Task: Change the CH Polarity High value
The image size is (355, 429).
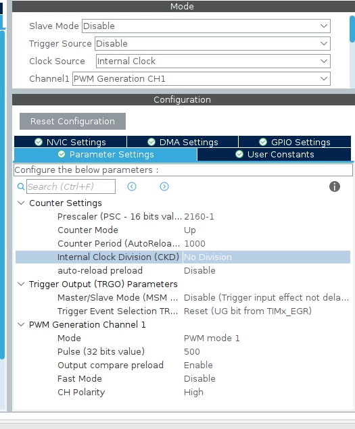Action: pos(193,393)
